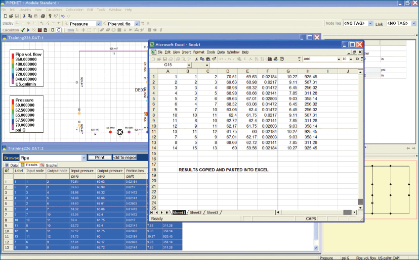This screenshot has height=260, width=419.
Task: Click the blue Undo arrow in PIPENET
Action: pyautogui.click(x=63, y=16)
